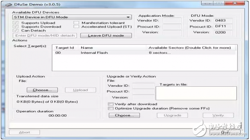Viewport: 250px width, 140px height.
Task: Click the transferred data size text
Action: tap(47, 101)
